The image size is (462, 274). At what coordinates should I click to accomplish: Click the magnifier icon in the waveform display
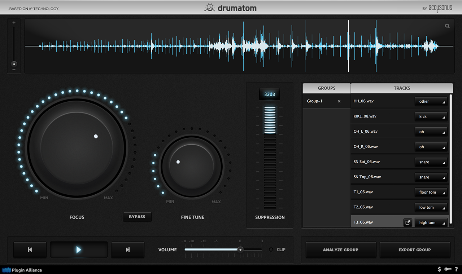point(448,26)
